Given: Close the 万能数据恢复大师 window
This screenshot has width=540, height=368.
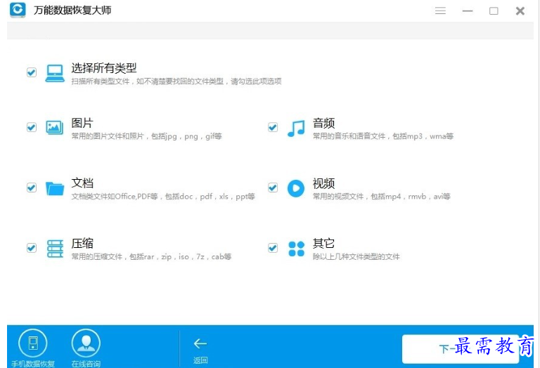Looking at the screenshot, I should coord(520,11).
